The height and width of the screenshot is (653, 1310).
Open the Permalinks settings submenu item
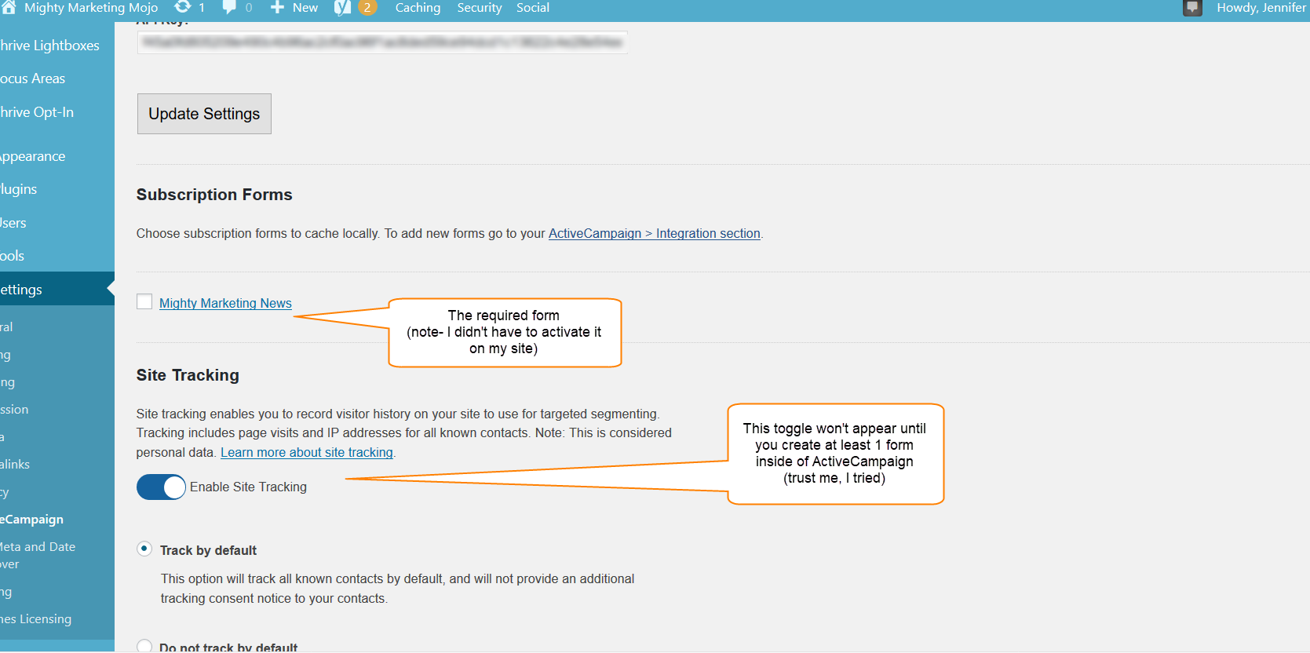click(15, 465)
